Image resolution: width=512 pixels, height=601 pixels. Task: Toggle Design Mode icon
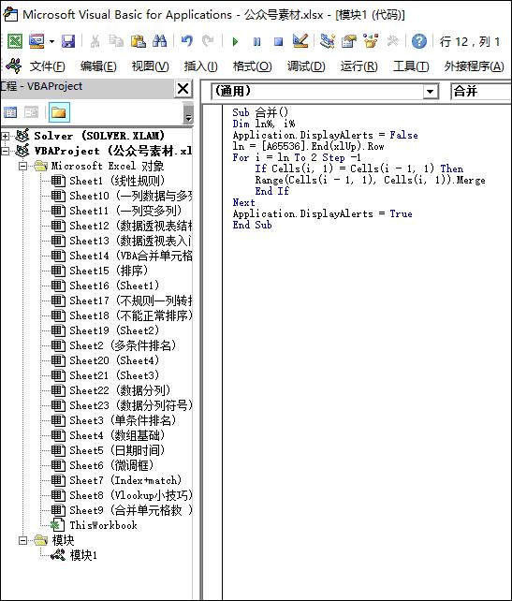pos(300,40)
